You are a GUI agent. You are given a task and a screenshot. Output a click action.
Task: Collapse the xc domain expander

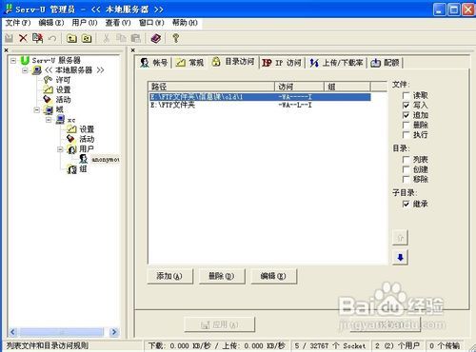(x=49, y=120)
